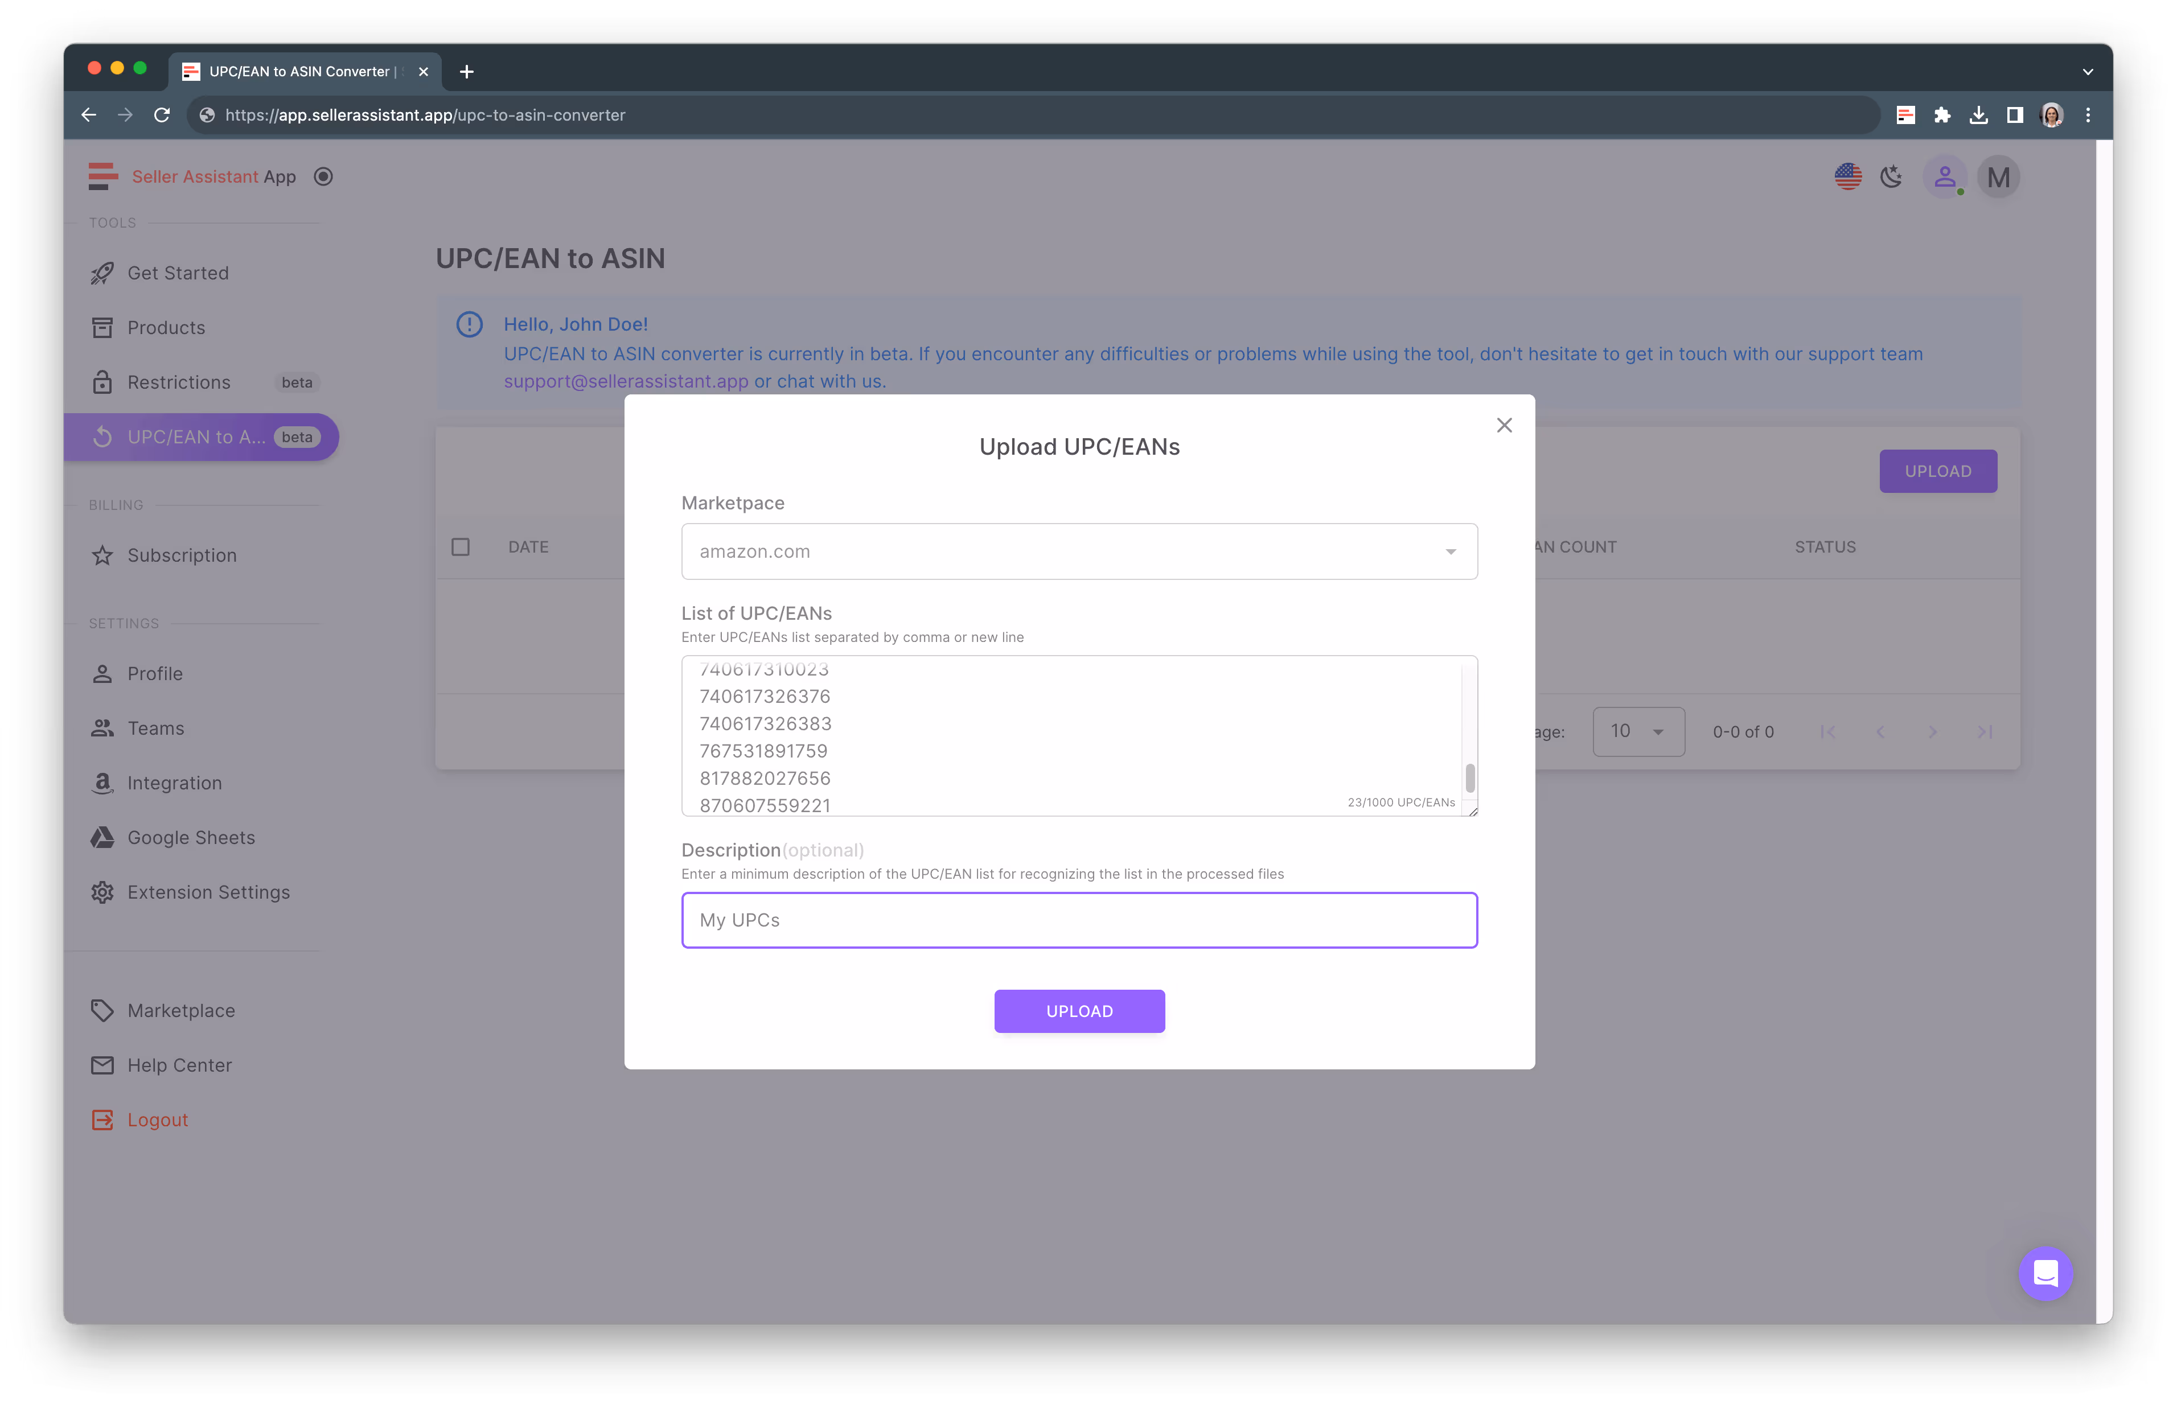Click inside the UPC/EANs list textarea
Image resolution: width=2177 pixels, height=1408 pixels.
point(1079,736)
